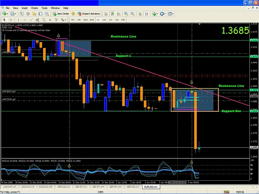The image size is (259, 194).
Task: Select the H1 timeframe button
Action: point(98,20)
